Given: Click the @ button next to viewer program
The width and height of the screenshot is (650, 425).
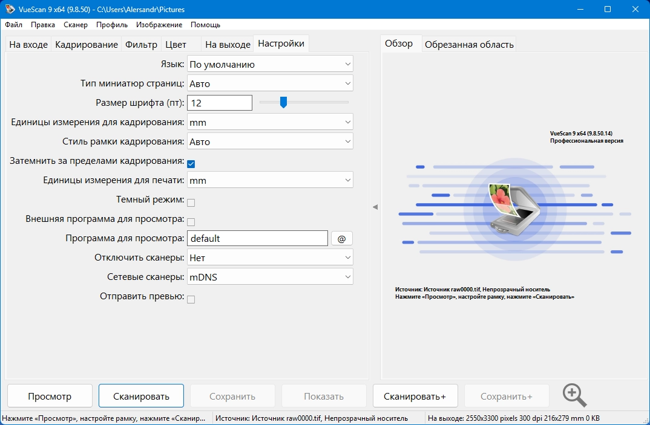Looking at the screenshot, I should click(x=341, y=239).
